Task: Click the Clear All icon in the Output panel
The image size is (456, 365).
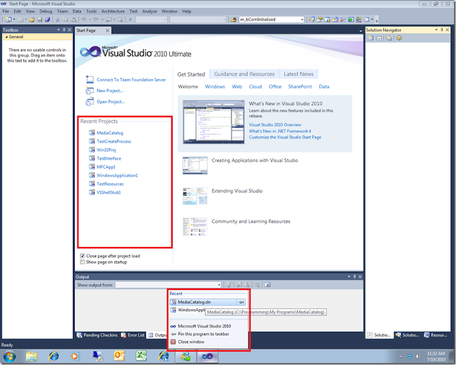Action: (258, 285)
